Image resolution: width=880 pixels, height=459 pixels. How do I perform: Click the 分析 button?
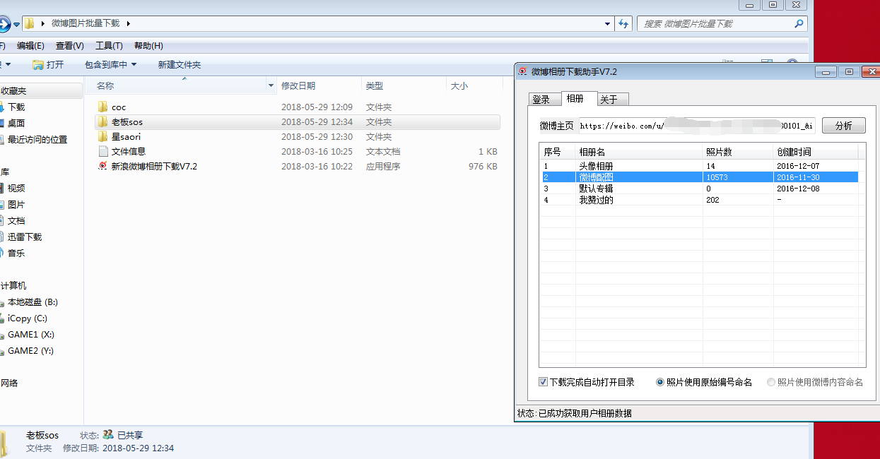click(x=844, y=125)
